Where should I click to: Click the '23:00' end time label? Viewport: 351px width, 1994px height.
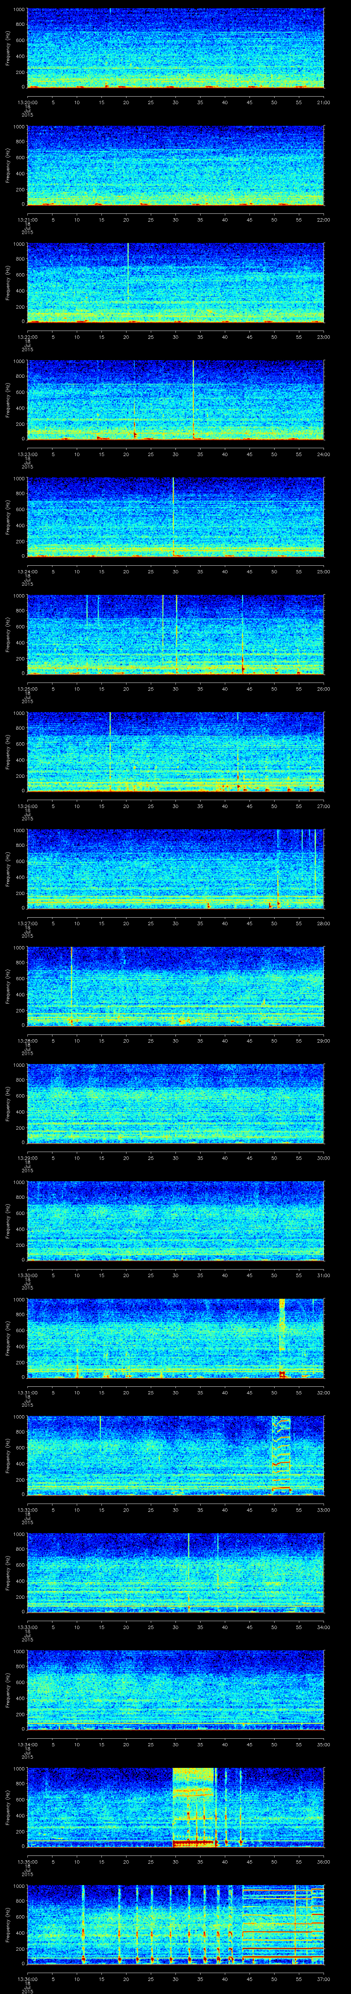(324, 337)
